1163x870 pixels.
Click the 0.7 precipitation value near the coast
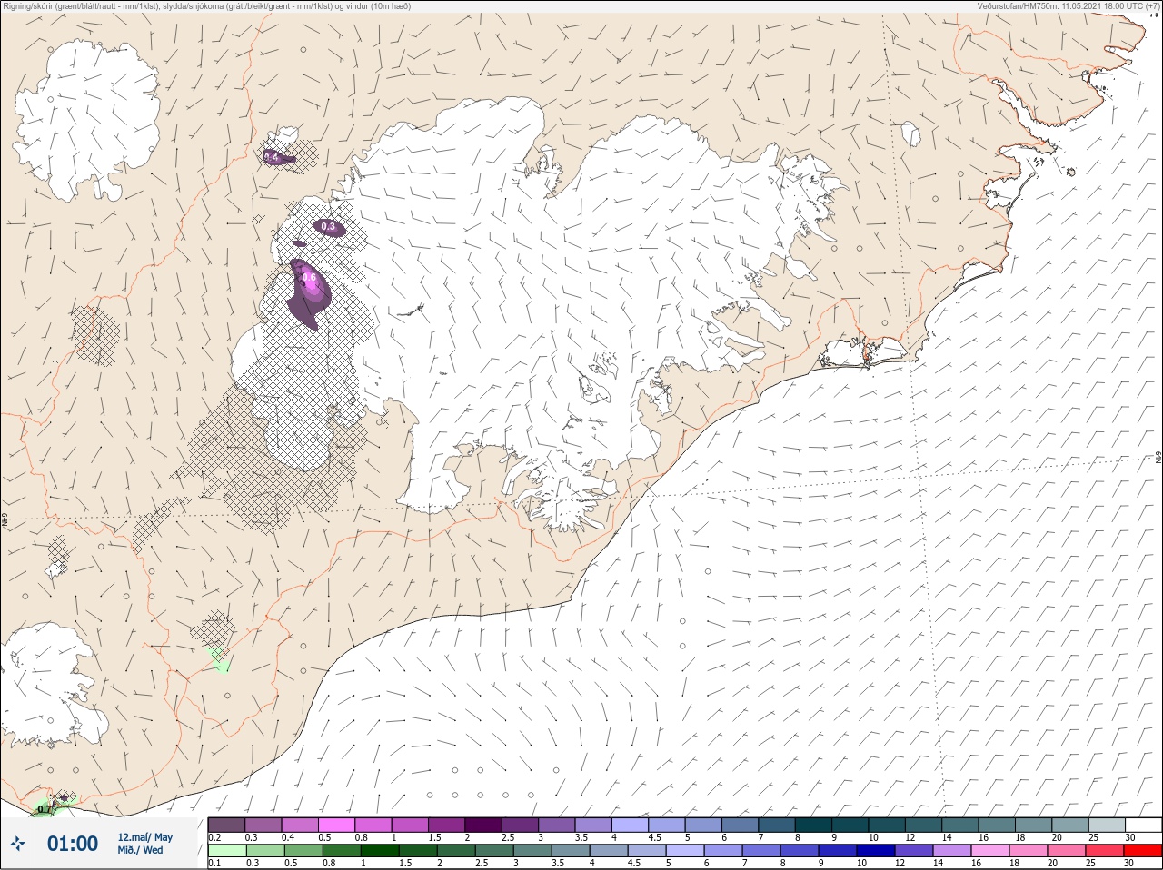point(44,808)
